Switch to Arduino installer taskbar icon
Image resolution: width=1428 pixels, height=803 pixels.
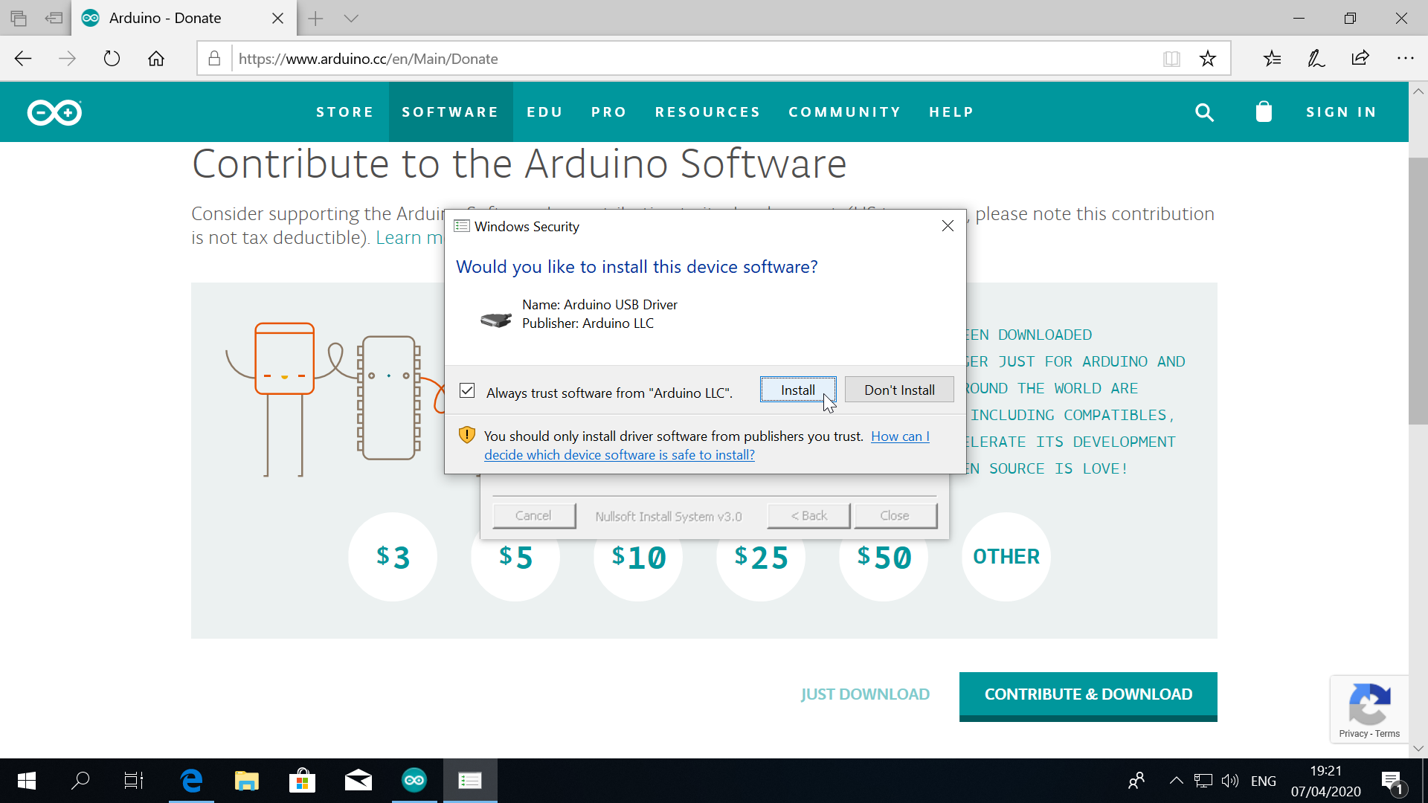[414, 781]
